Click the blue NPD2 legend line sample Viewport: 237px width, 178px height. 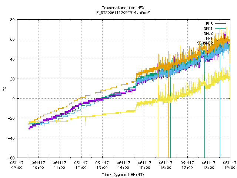click(x=220, y=33)
